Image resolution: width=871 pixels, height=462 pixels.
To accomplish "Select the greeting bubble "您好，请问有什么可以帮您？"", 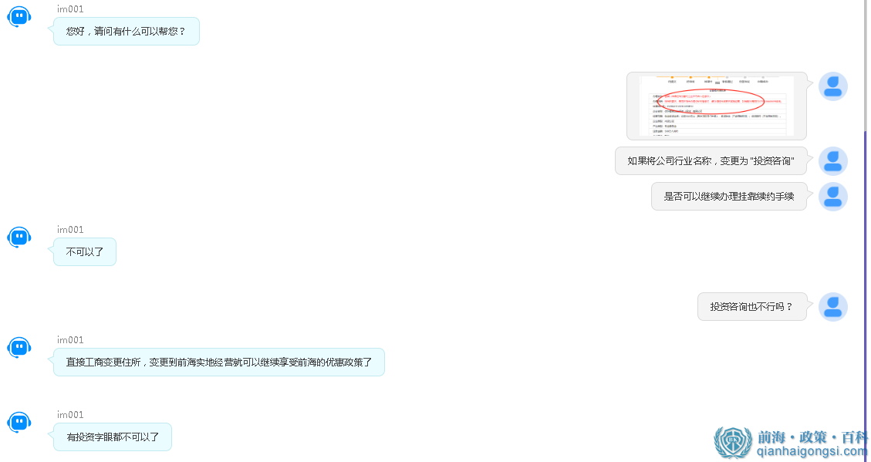I will tap(126, 31).
